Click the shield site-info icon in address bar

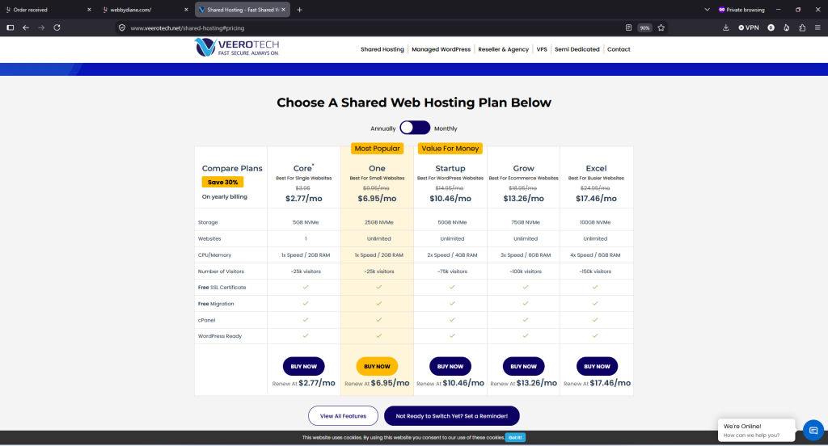[x=122, y=28]
